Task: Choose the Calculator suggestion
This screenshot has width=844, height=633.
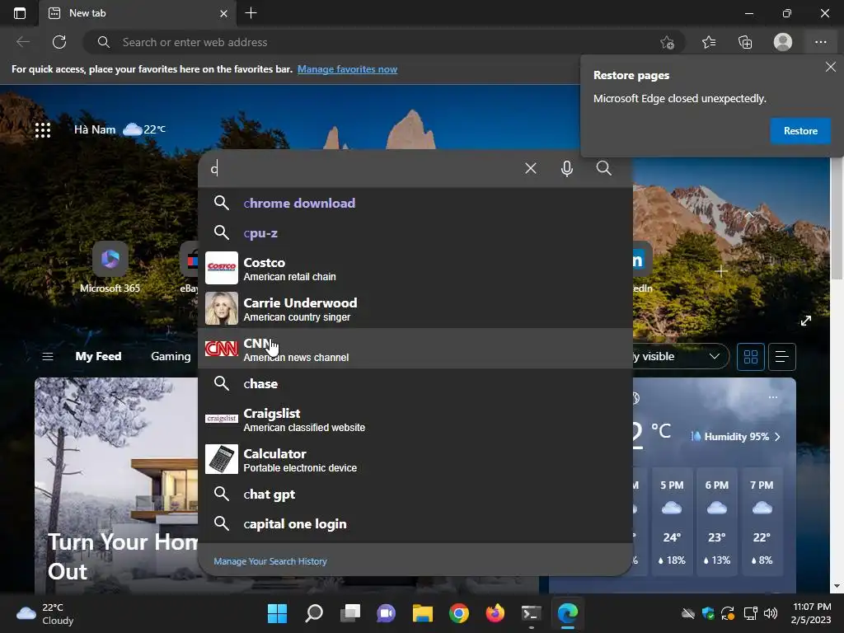Action: pos(415,459)
